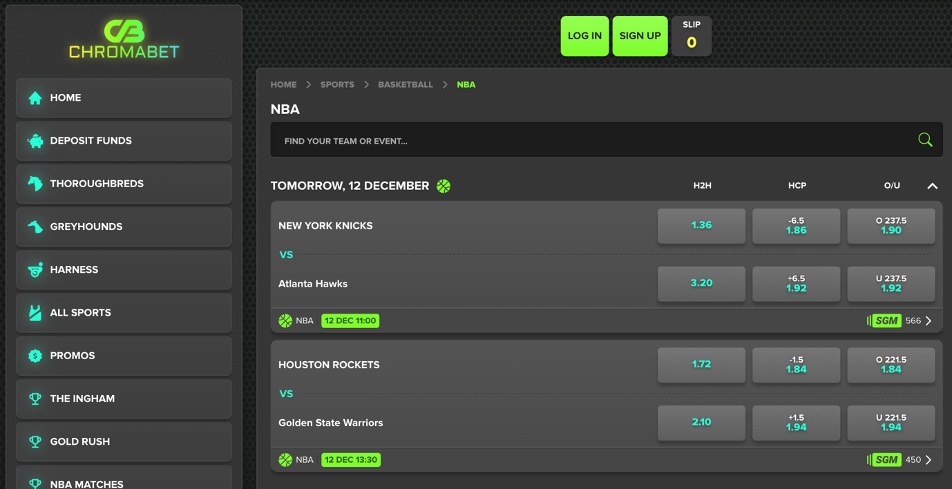Pick Under 221.5 at 1.94
952x489 pixels.
pos(891,423)
